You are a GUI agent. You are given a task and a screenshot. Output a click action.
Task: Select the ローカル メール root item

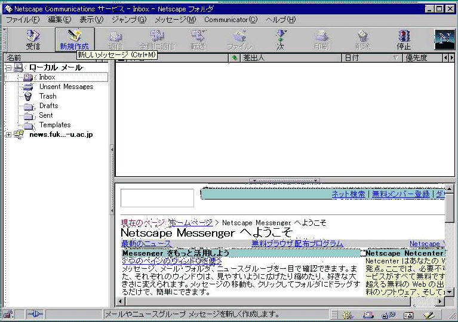coord(56,68)
